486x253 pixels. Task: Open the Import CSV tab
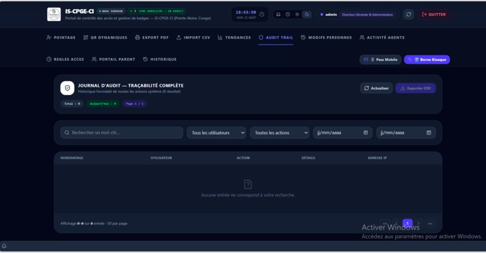(x=193, y=37)
